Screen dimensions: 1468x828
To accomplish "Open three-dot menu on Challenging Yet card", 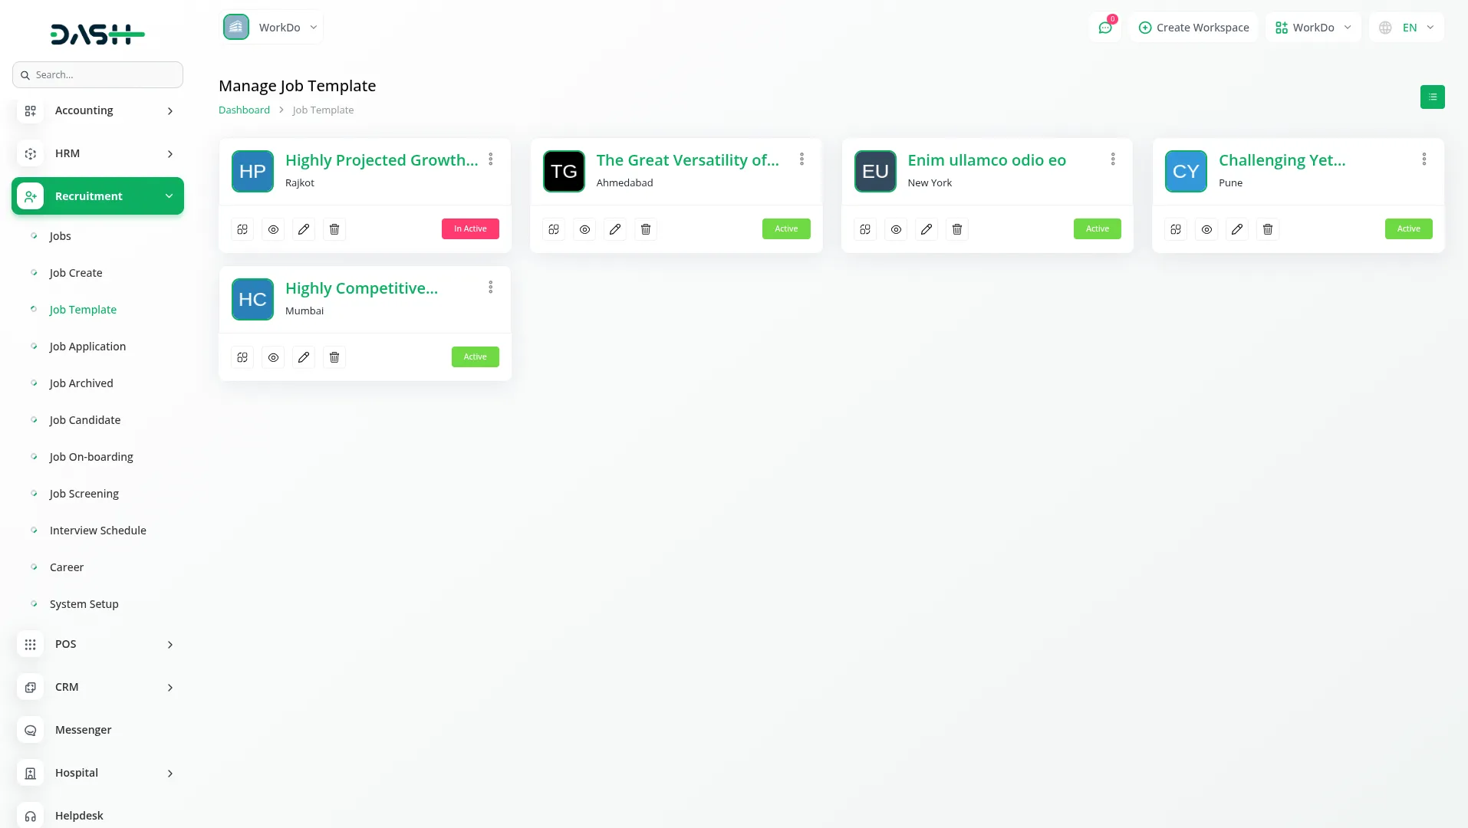I will (1424, 159).
